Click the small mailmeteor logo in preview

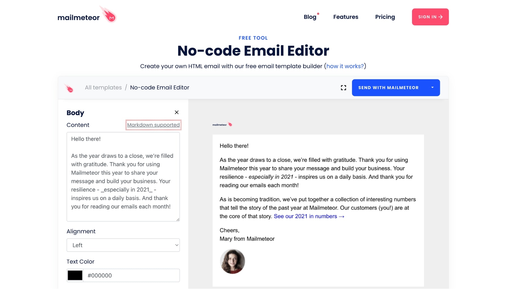[x=222, y=124]
